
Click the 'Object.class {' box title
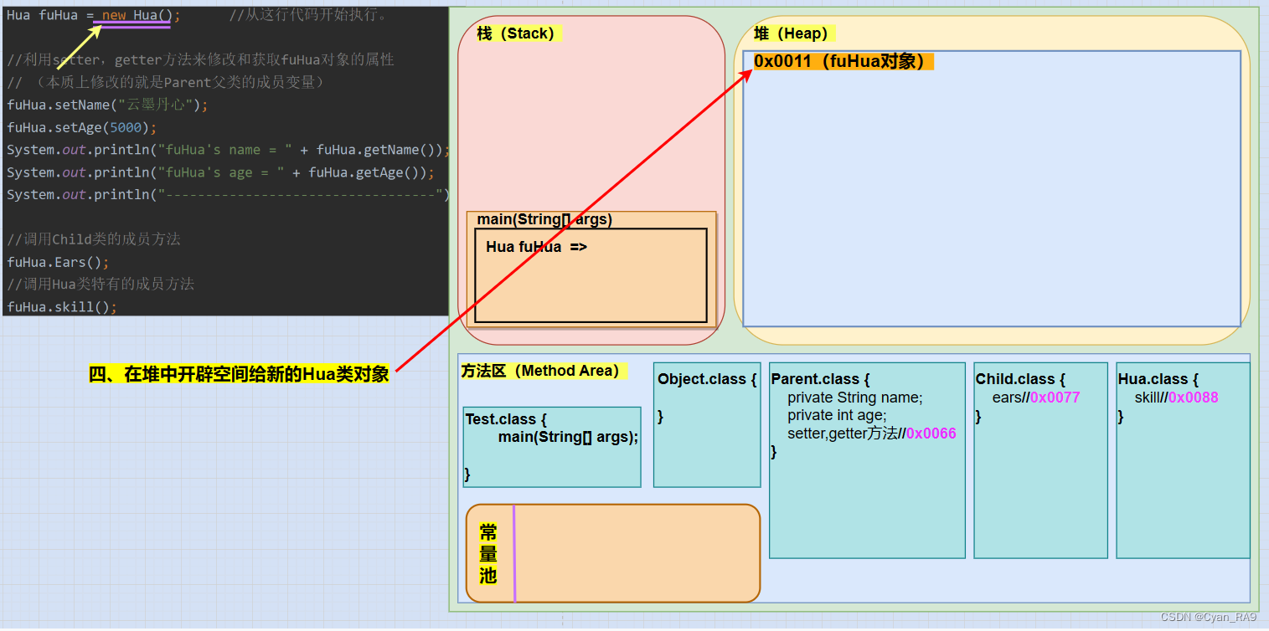707,379
